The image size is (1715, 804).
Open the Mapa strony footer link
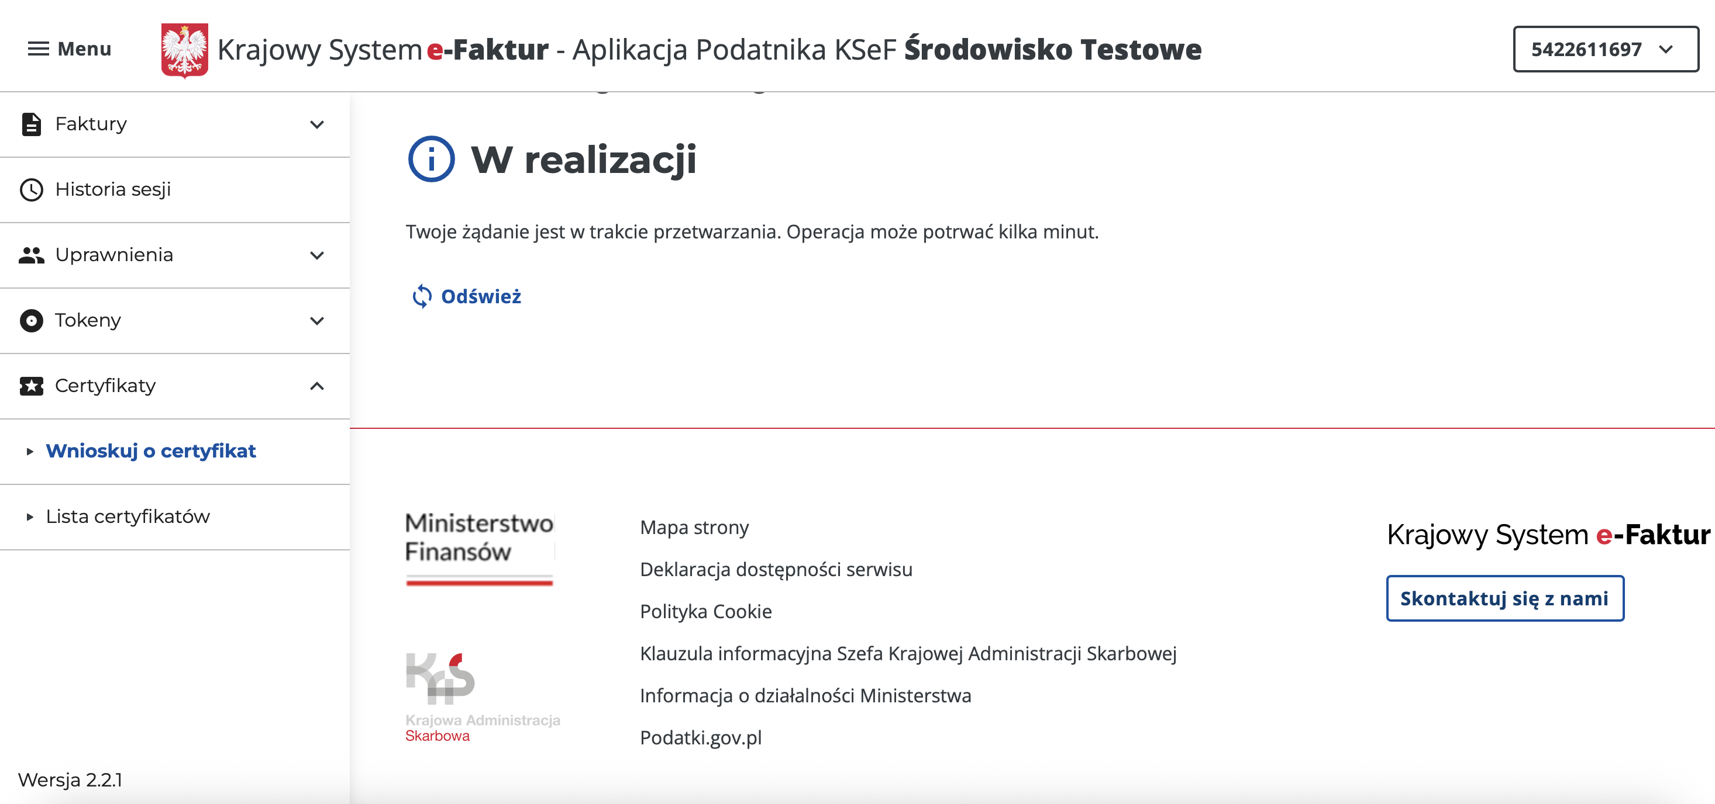[694, 528]
